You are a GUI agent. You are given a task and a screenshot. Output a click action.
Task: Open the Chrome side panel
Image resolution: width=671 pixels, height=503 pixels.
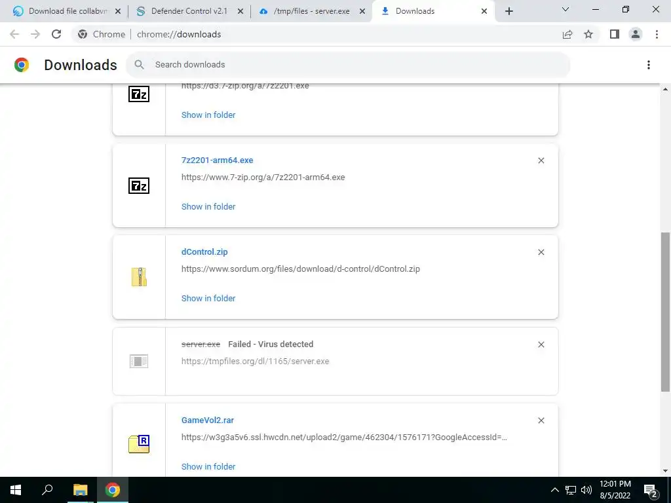pos(615,34)
